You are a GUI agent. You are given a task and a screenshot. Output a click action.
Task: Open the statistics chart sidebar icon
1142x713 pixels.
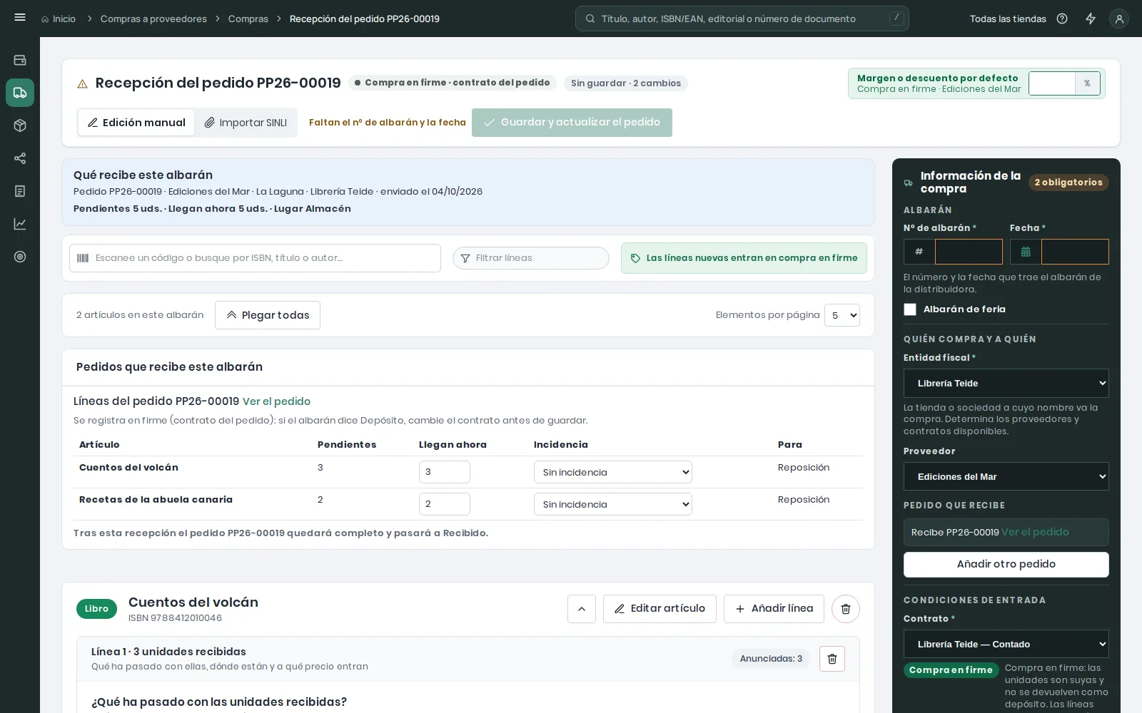(x=20, y=224)
